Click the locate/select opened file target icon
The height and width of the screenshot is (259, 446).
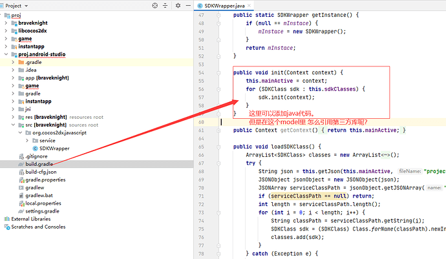pyautogui.click(x=154, y=5)
